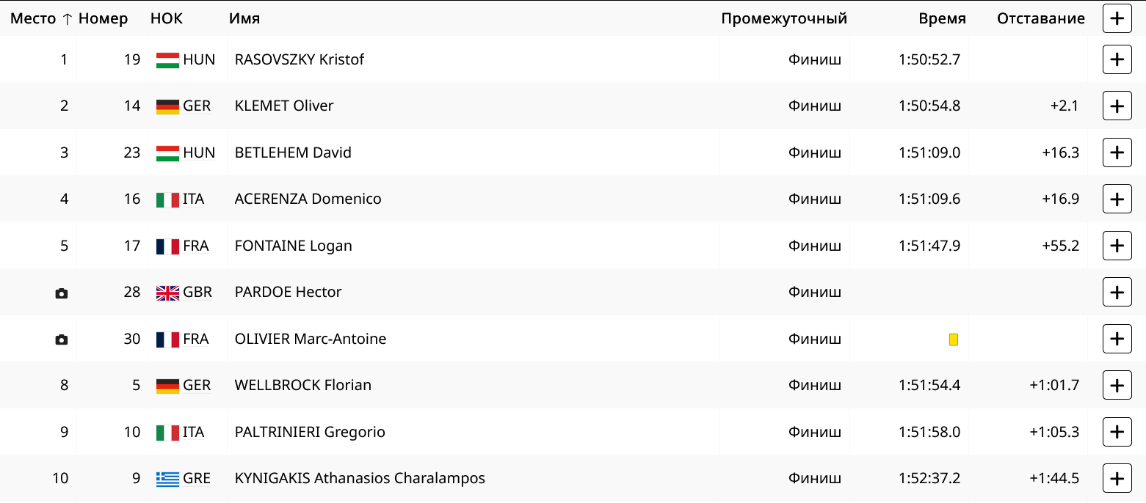This screenshot has width=1146, height=503.
Task: Click the plus button in the table header
Action: pos(1117,18)
